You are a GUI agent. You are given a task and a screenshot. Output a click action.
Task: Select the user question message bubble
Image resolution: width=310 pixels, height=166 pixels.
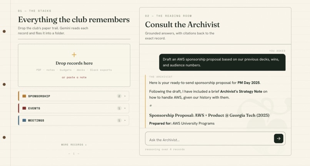[x=222, y=62]
